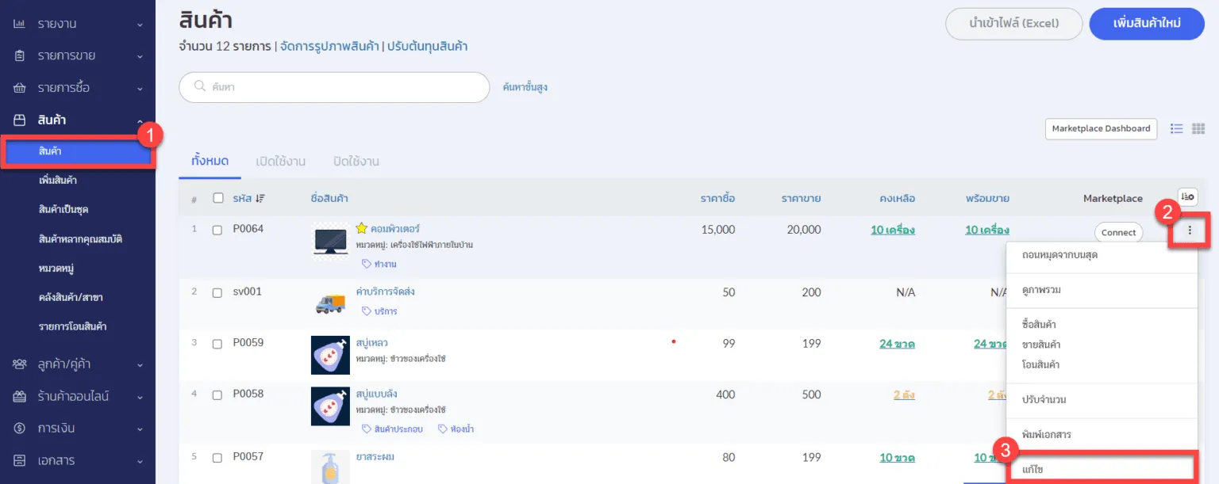This screenshot has height=484, width=1219.
Task: Expand the ลูกค้า/คู่ค้า sidebar section
Action: 78,364
